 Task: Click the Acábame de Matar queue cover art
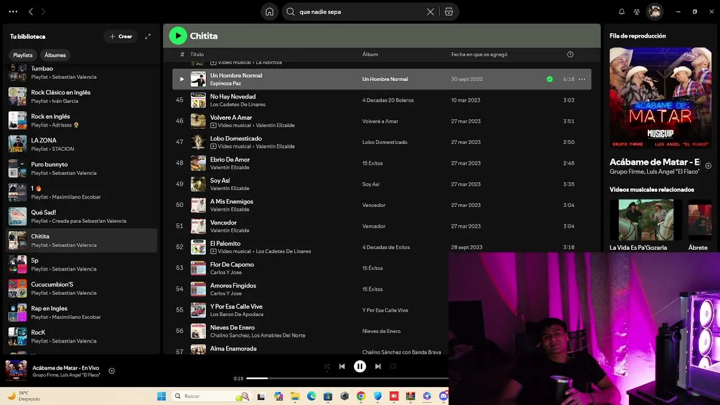660,98
